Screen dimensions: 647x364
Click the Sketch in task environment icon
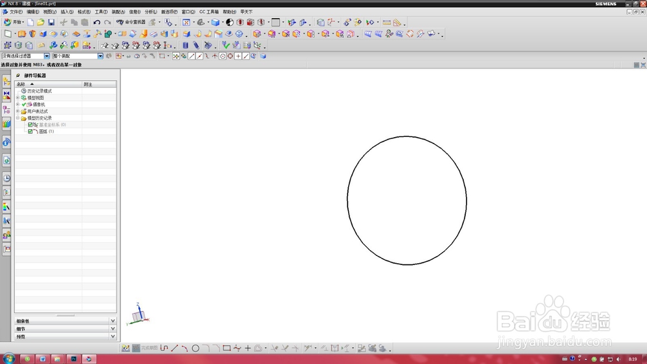click(x=126, y=348)
